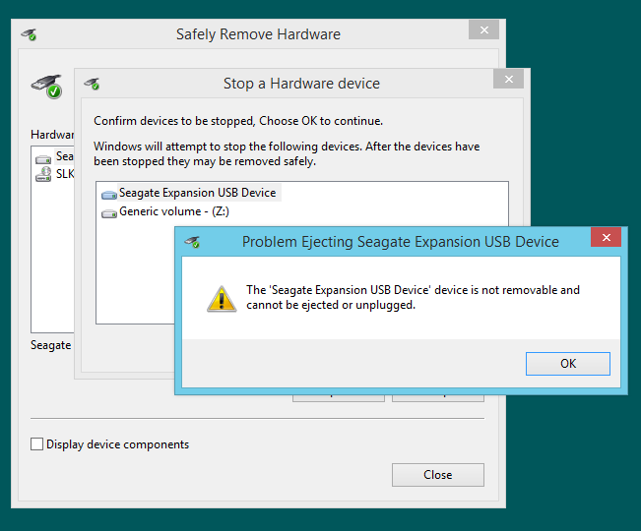Click the 'Display device components' label text
Viewport: 641px width, 531px height.
click(x=118, y=444)
